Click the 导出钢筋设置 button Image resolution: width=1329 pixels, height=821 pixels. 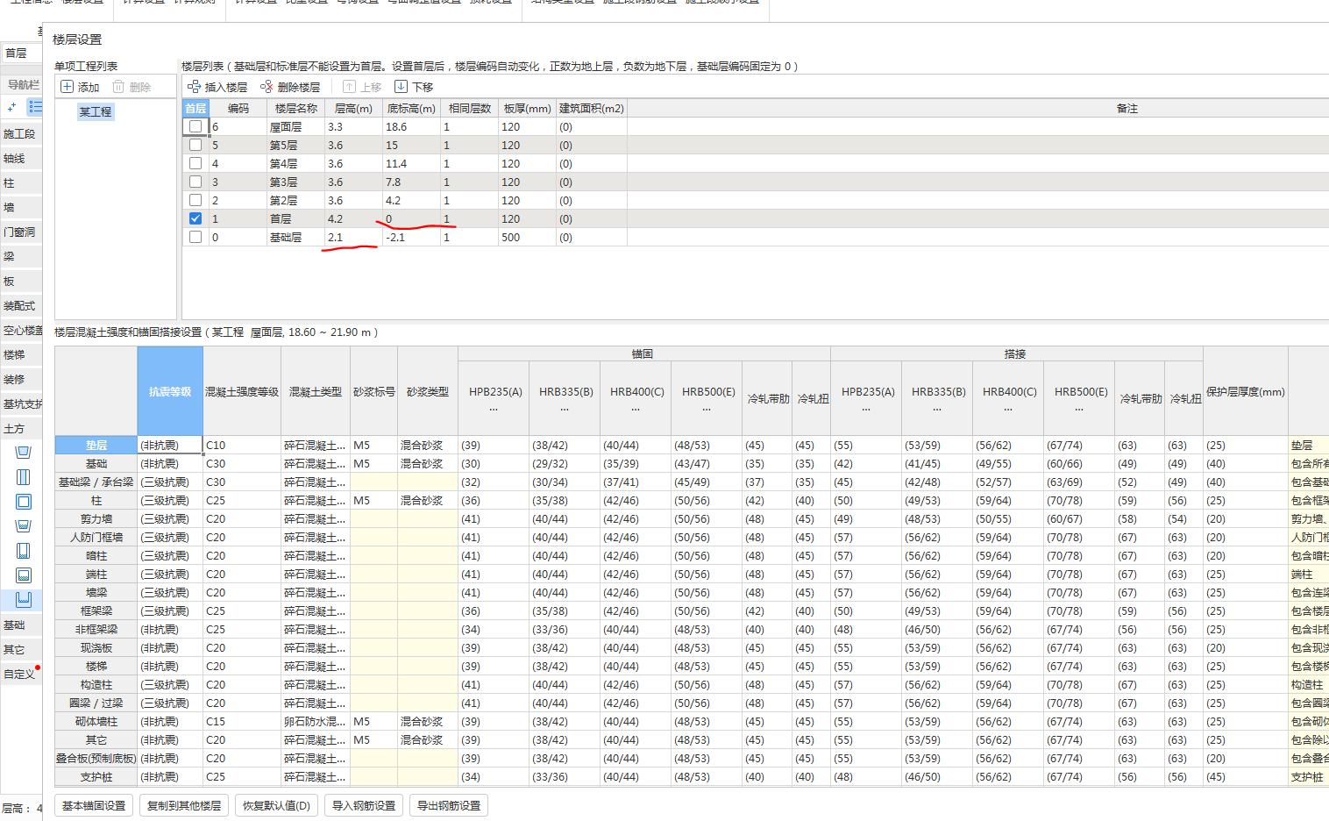pos(449,805)
